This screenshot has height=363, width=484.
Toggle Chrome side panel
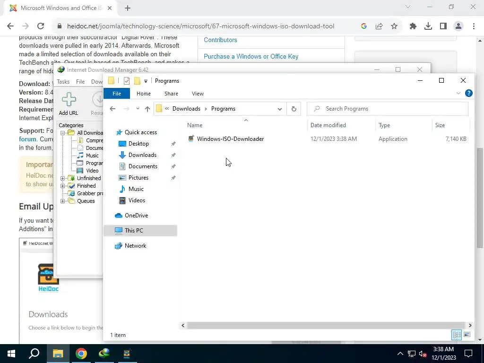coord(443,26)
